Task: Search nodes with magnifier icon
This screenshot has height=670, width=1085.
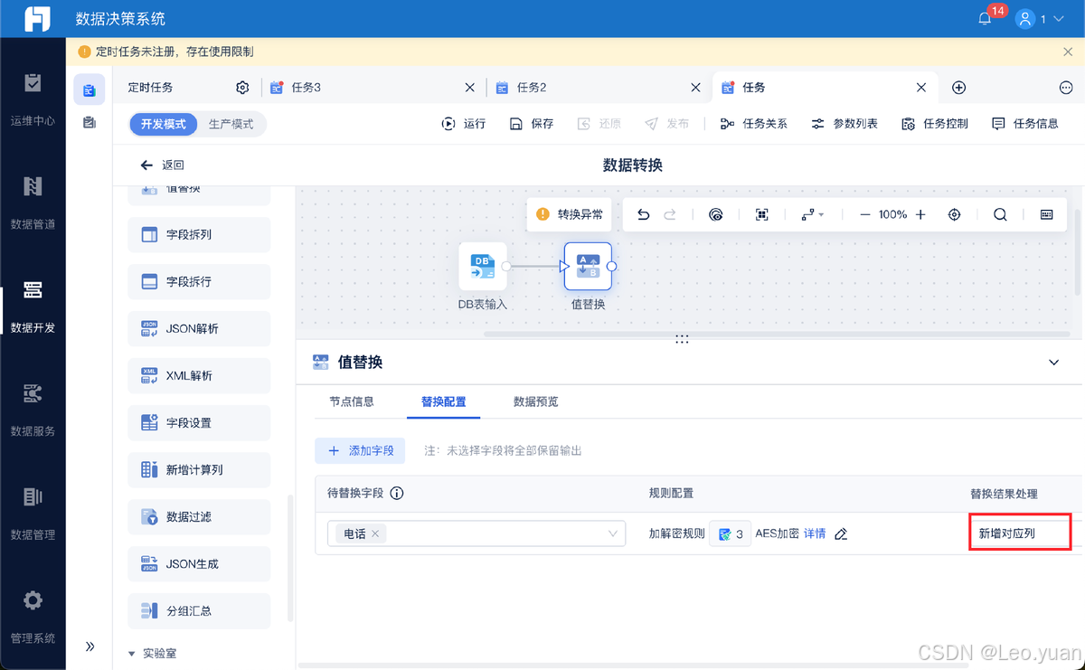Action: 1000,214
